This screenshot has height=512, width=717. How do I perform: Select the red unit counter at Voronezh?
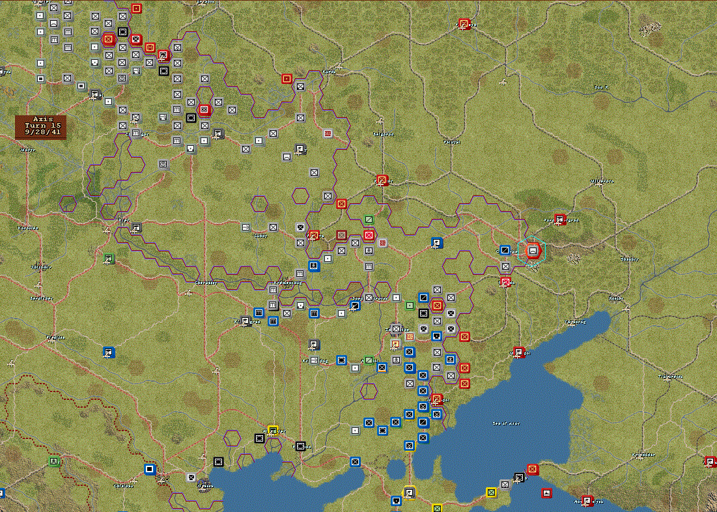coord(464,24)
